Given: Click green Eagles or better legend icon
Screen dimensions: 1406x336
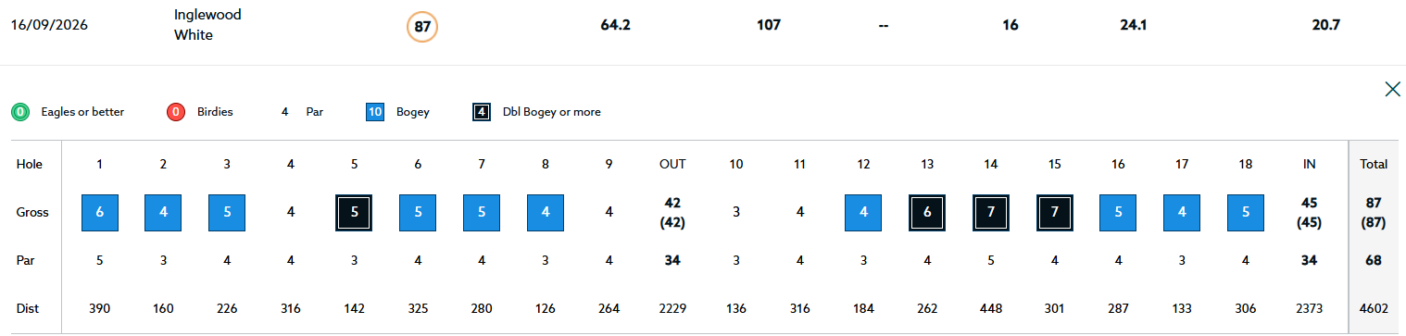Looking at the screenshot, I should click(21, 112).
